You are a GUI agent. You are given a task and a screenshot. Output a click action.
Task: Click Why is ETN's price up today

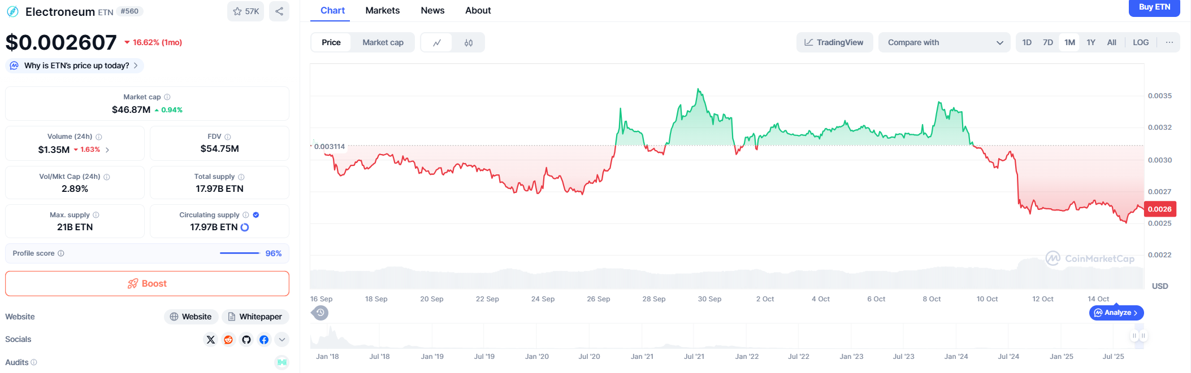[x=75, y=65]
